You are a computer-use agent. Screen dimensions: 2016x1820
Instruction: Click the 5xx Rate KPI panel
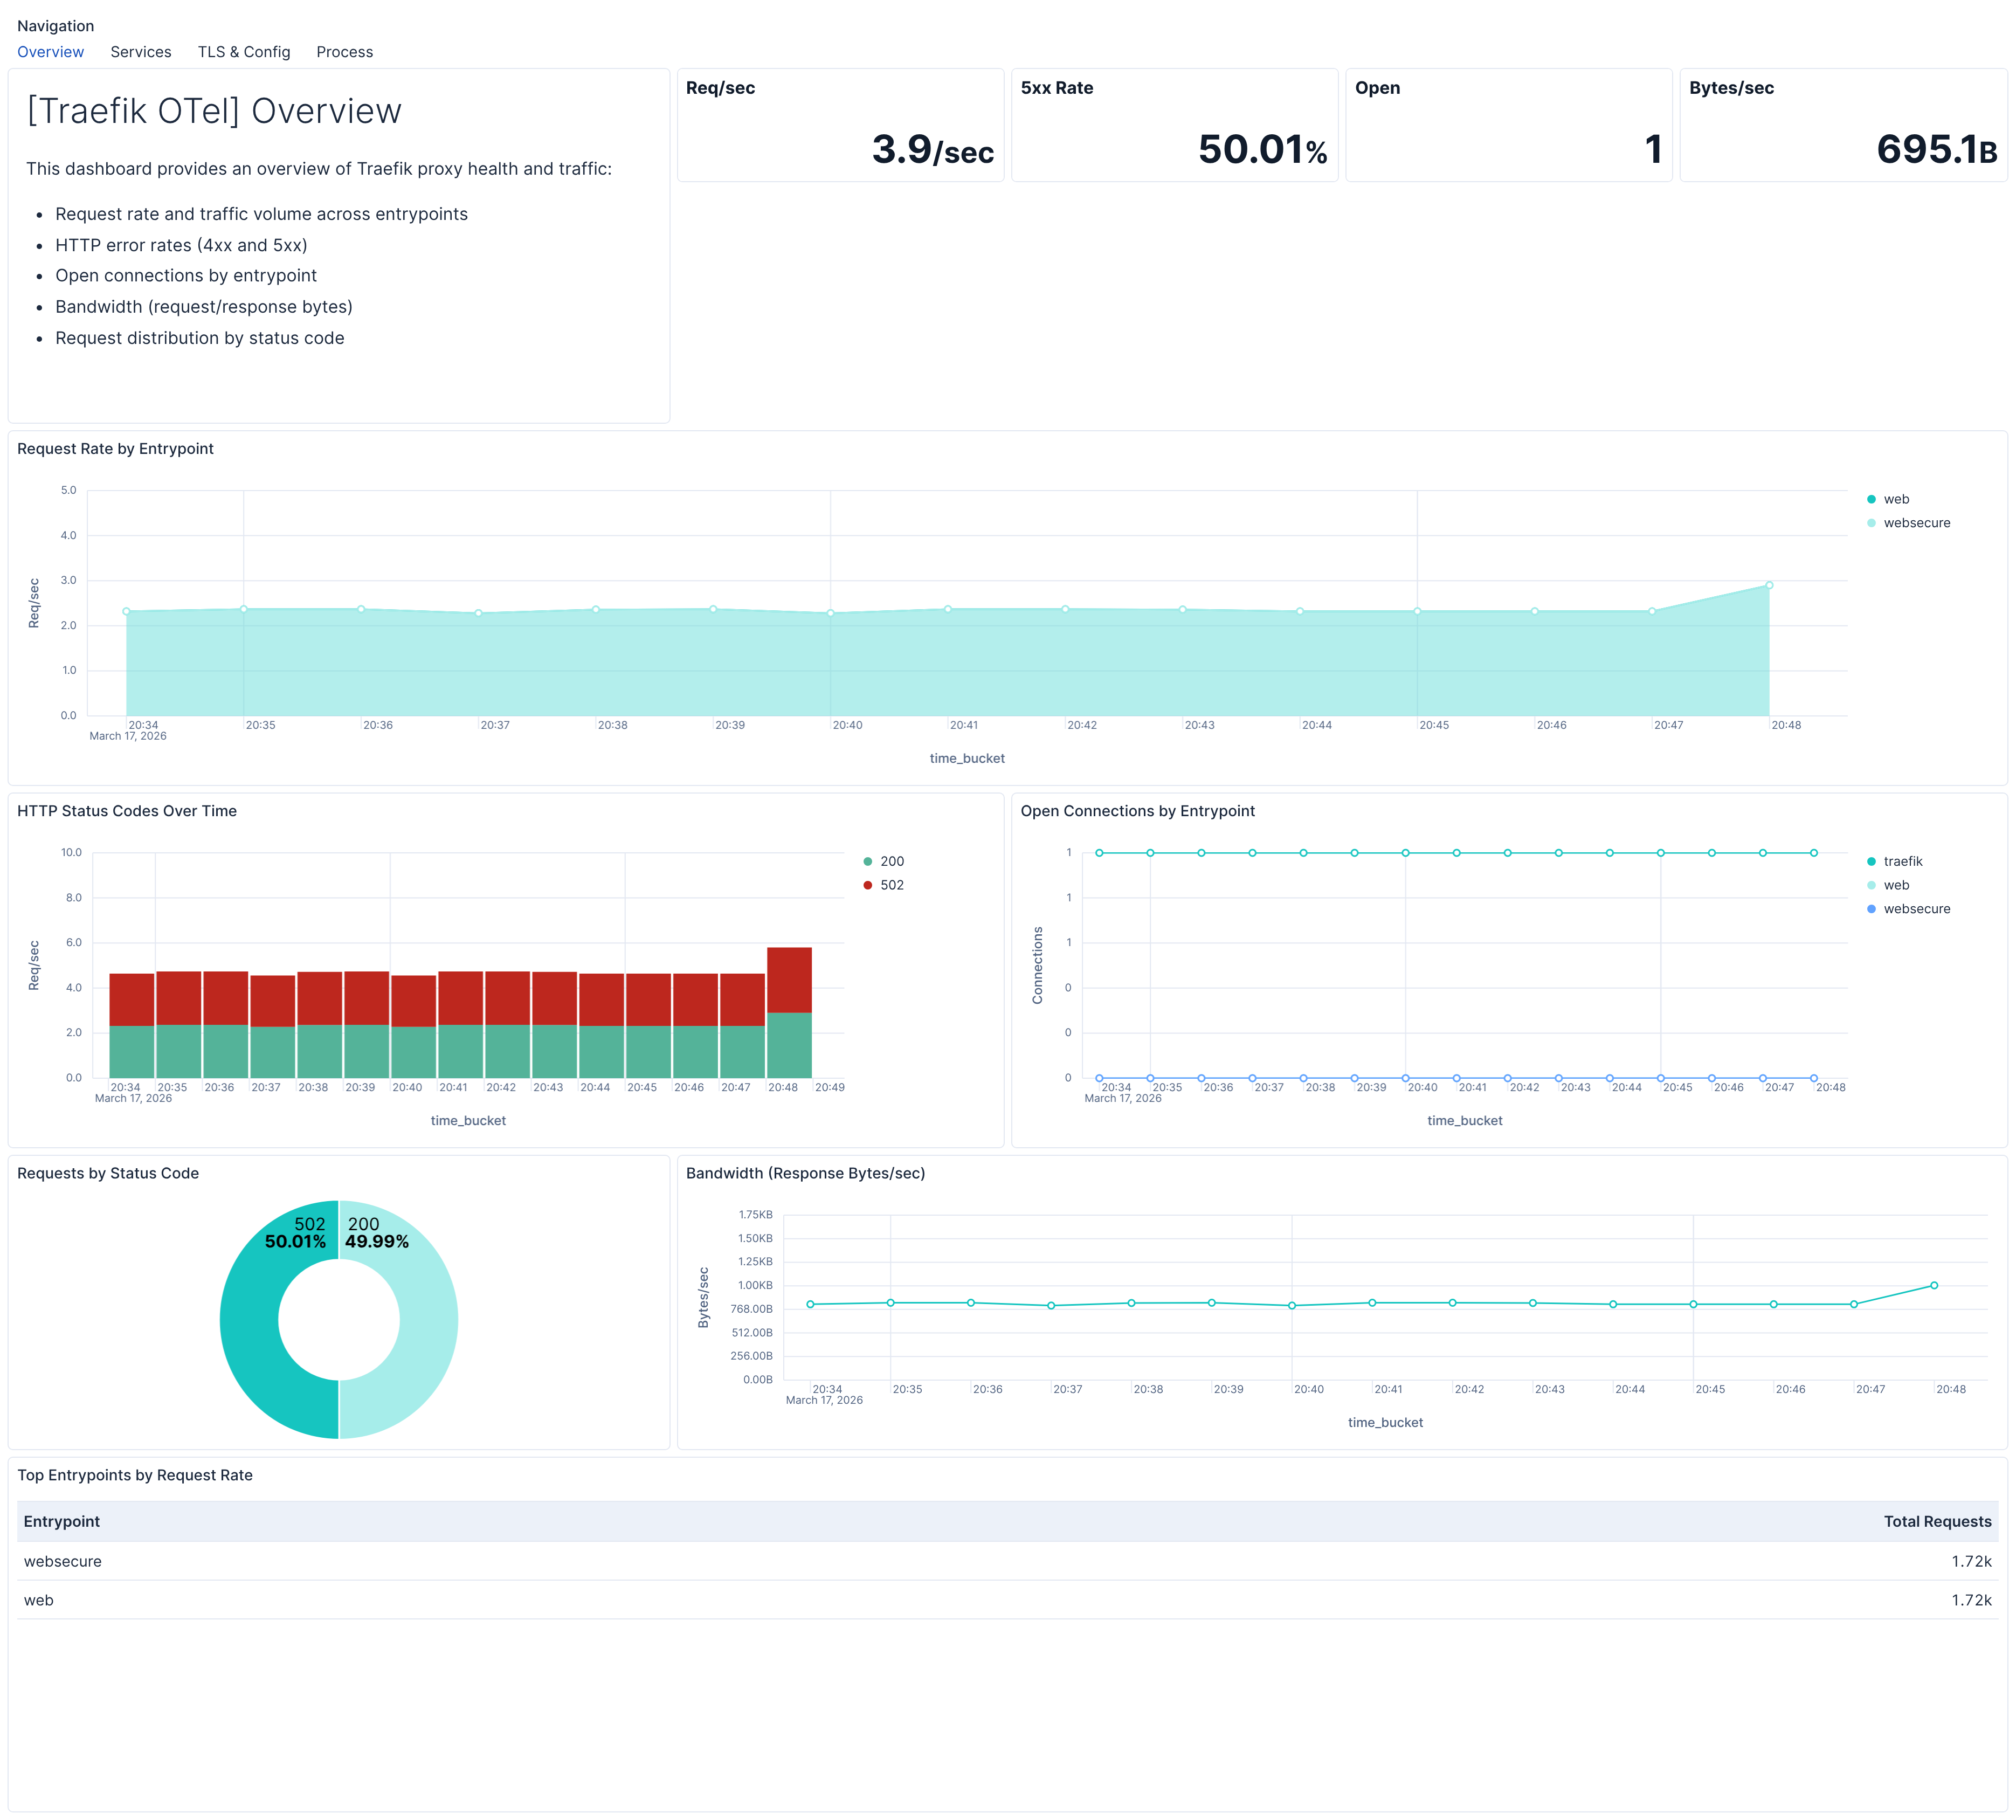pos(1175,125)
